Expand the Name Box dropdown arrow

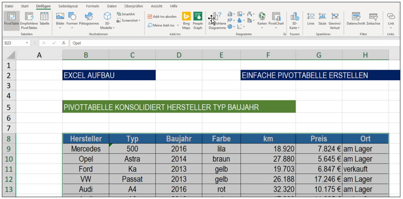pyautogui.click(x=27, y=43)
